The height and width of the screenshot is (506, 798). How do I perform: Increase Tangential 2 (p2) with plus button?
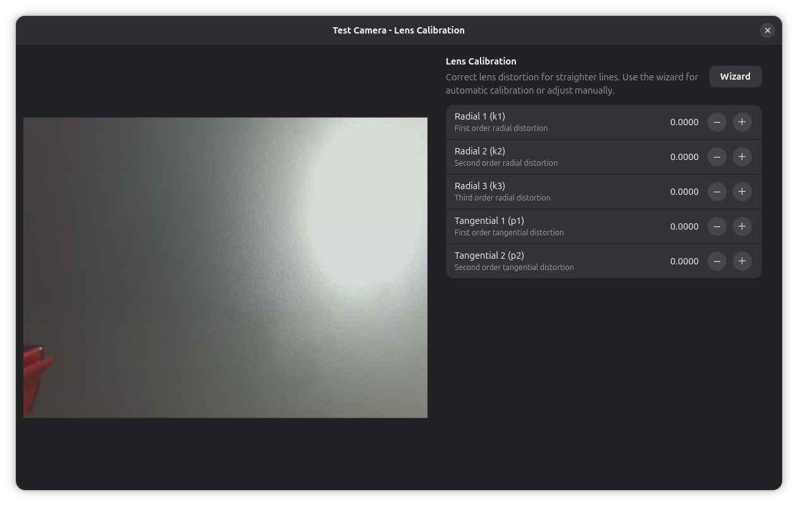click(742, 261)
